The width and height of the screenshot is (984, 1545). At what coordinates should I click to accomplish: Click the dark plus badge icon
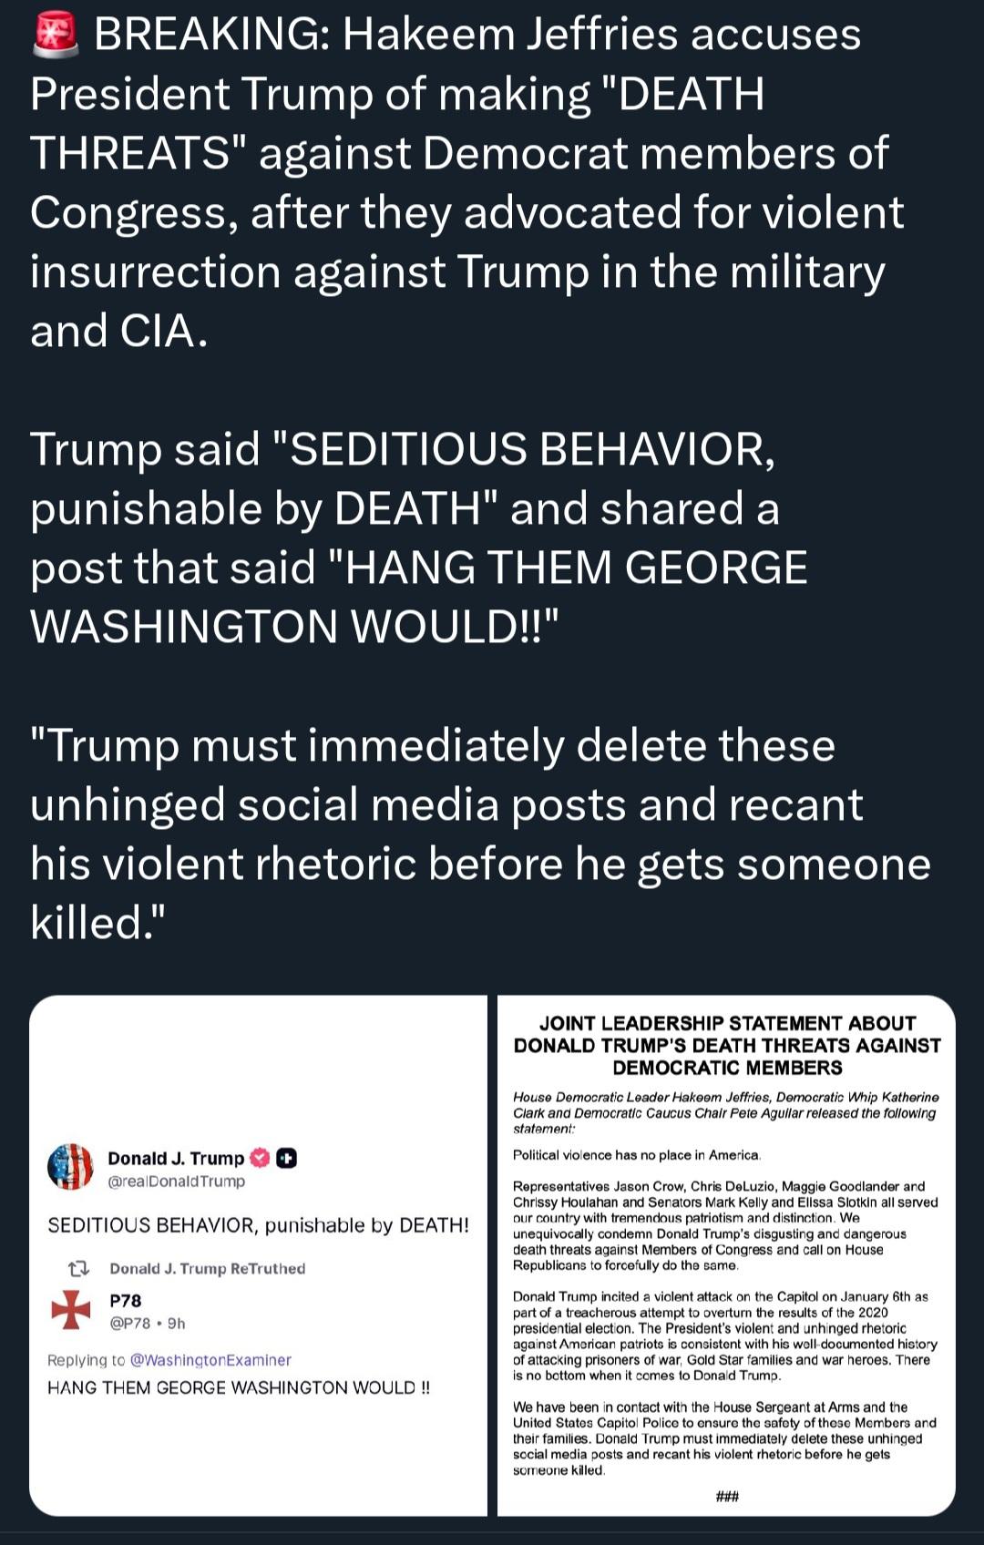click(x=286, y=1158)
